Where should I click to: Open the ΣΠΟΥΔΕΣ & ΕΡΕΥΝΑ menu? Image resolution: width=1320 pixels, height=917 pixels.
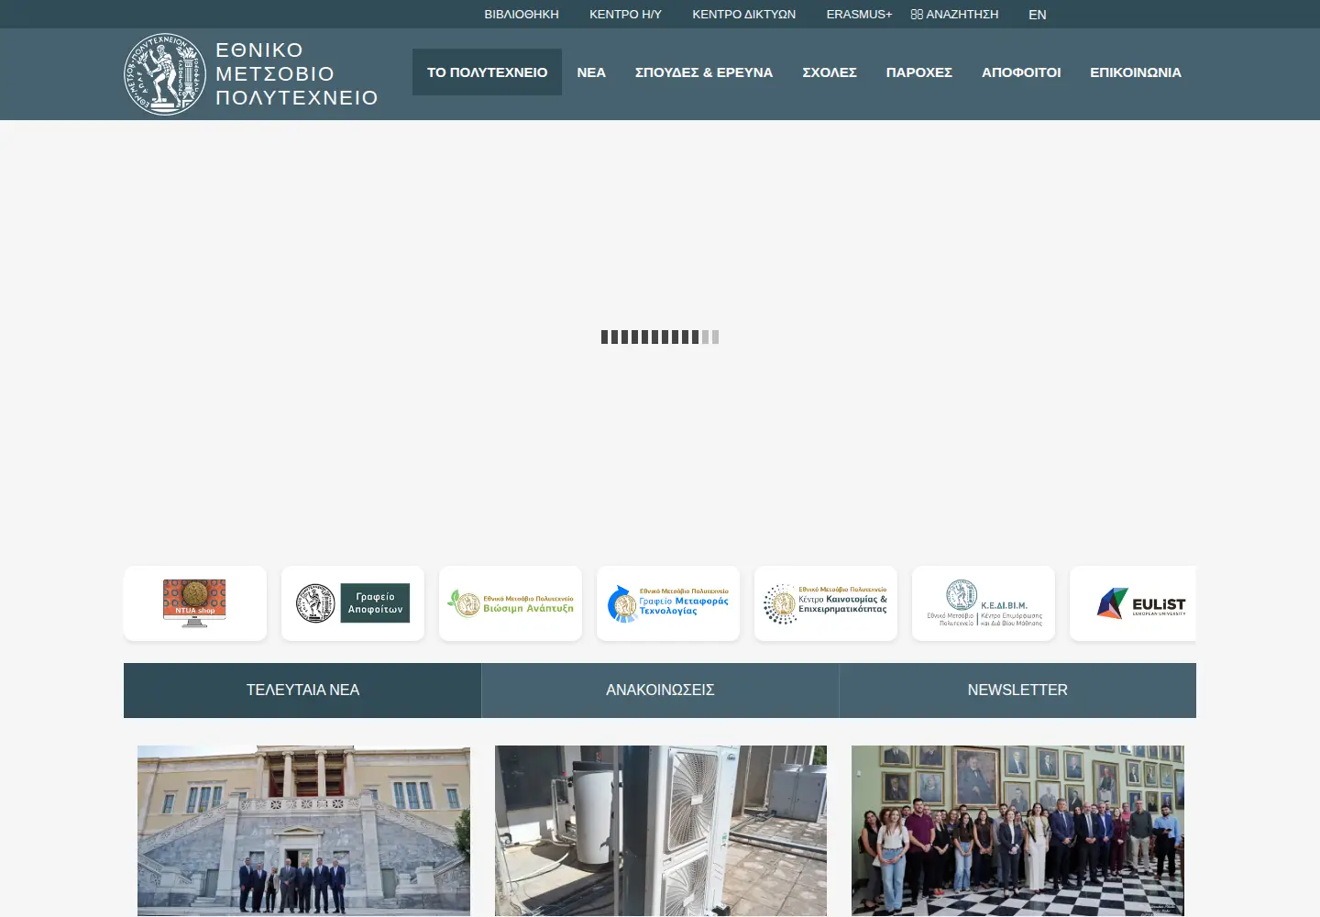[x=704, y=72]
